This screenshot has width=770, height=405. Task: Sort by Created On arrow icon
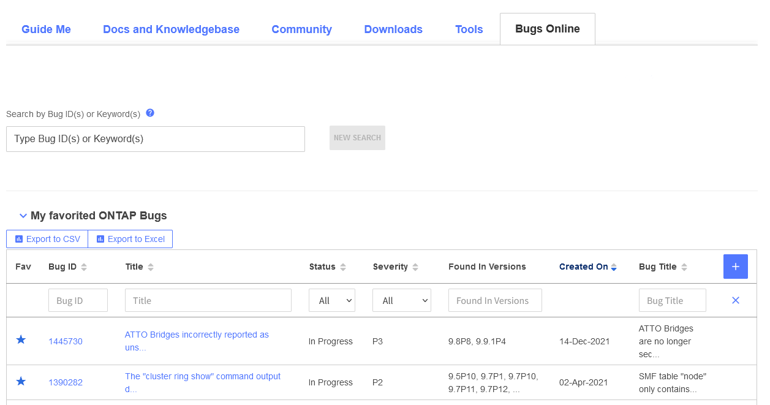click(614, 267)
